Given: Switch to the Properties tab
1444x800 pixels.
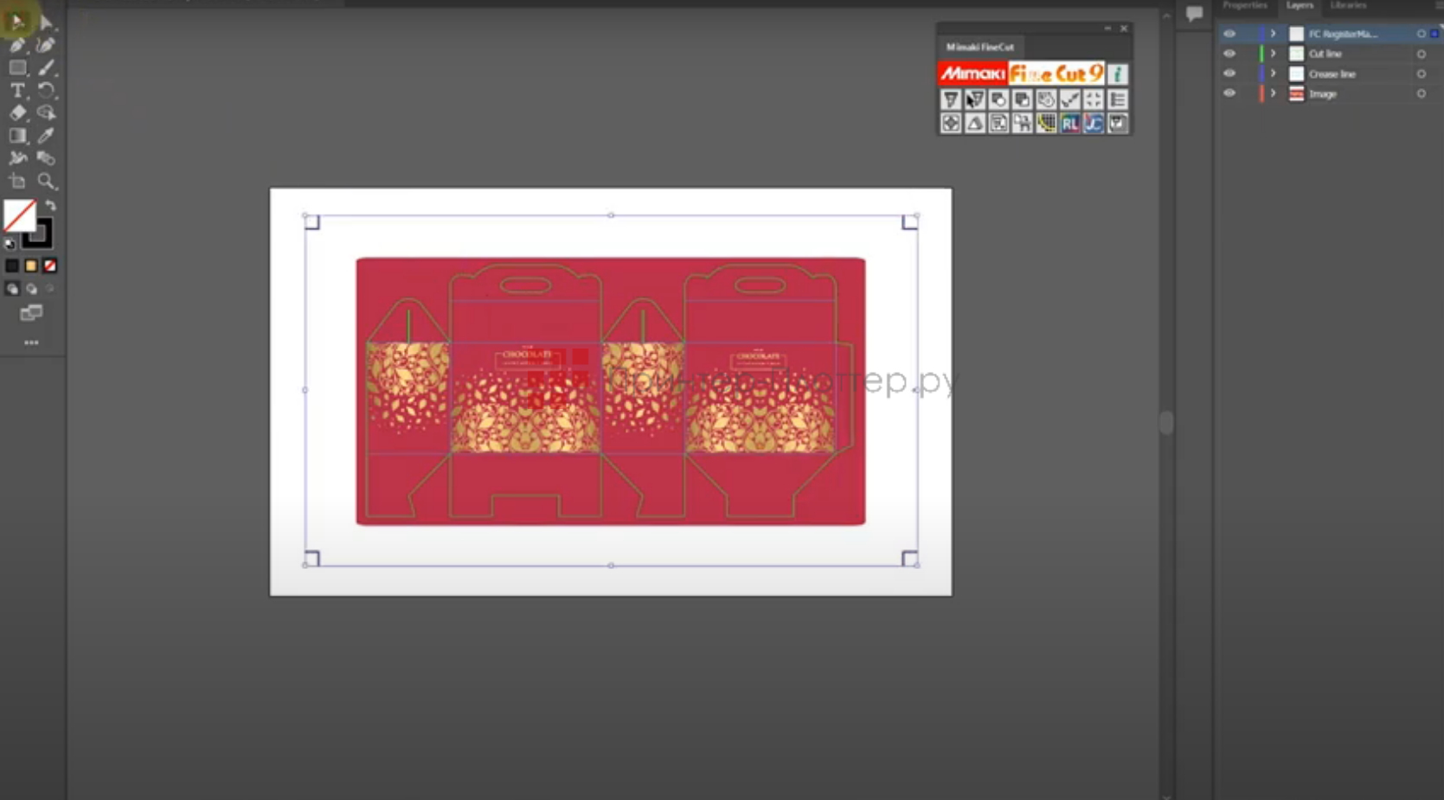Looking at the screenshot, I should pos(1244,5).
